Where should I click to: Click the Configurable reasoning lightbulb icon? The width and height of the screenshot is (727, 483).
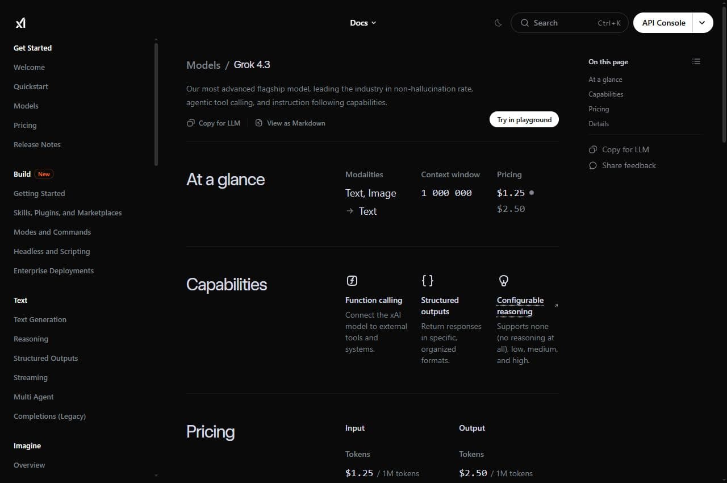(503, 281)
